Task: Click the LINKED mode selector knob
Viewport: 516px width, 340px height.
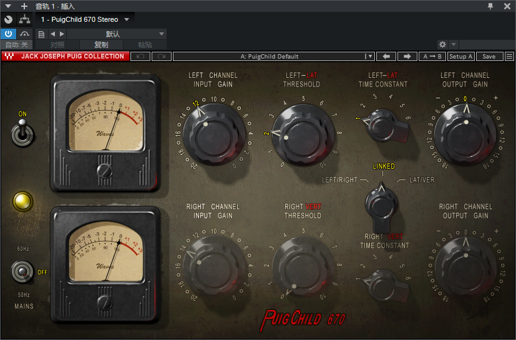Action: (x=382, y=207)
